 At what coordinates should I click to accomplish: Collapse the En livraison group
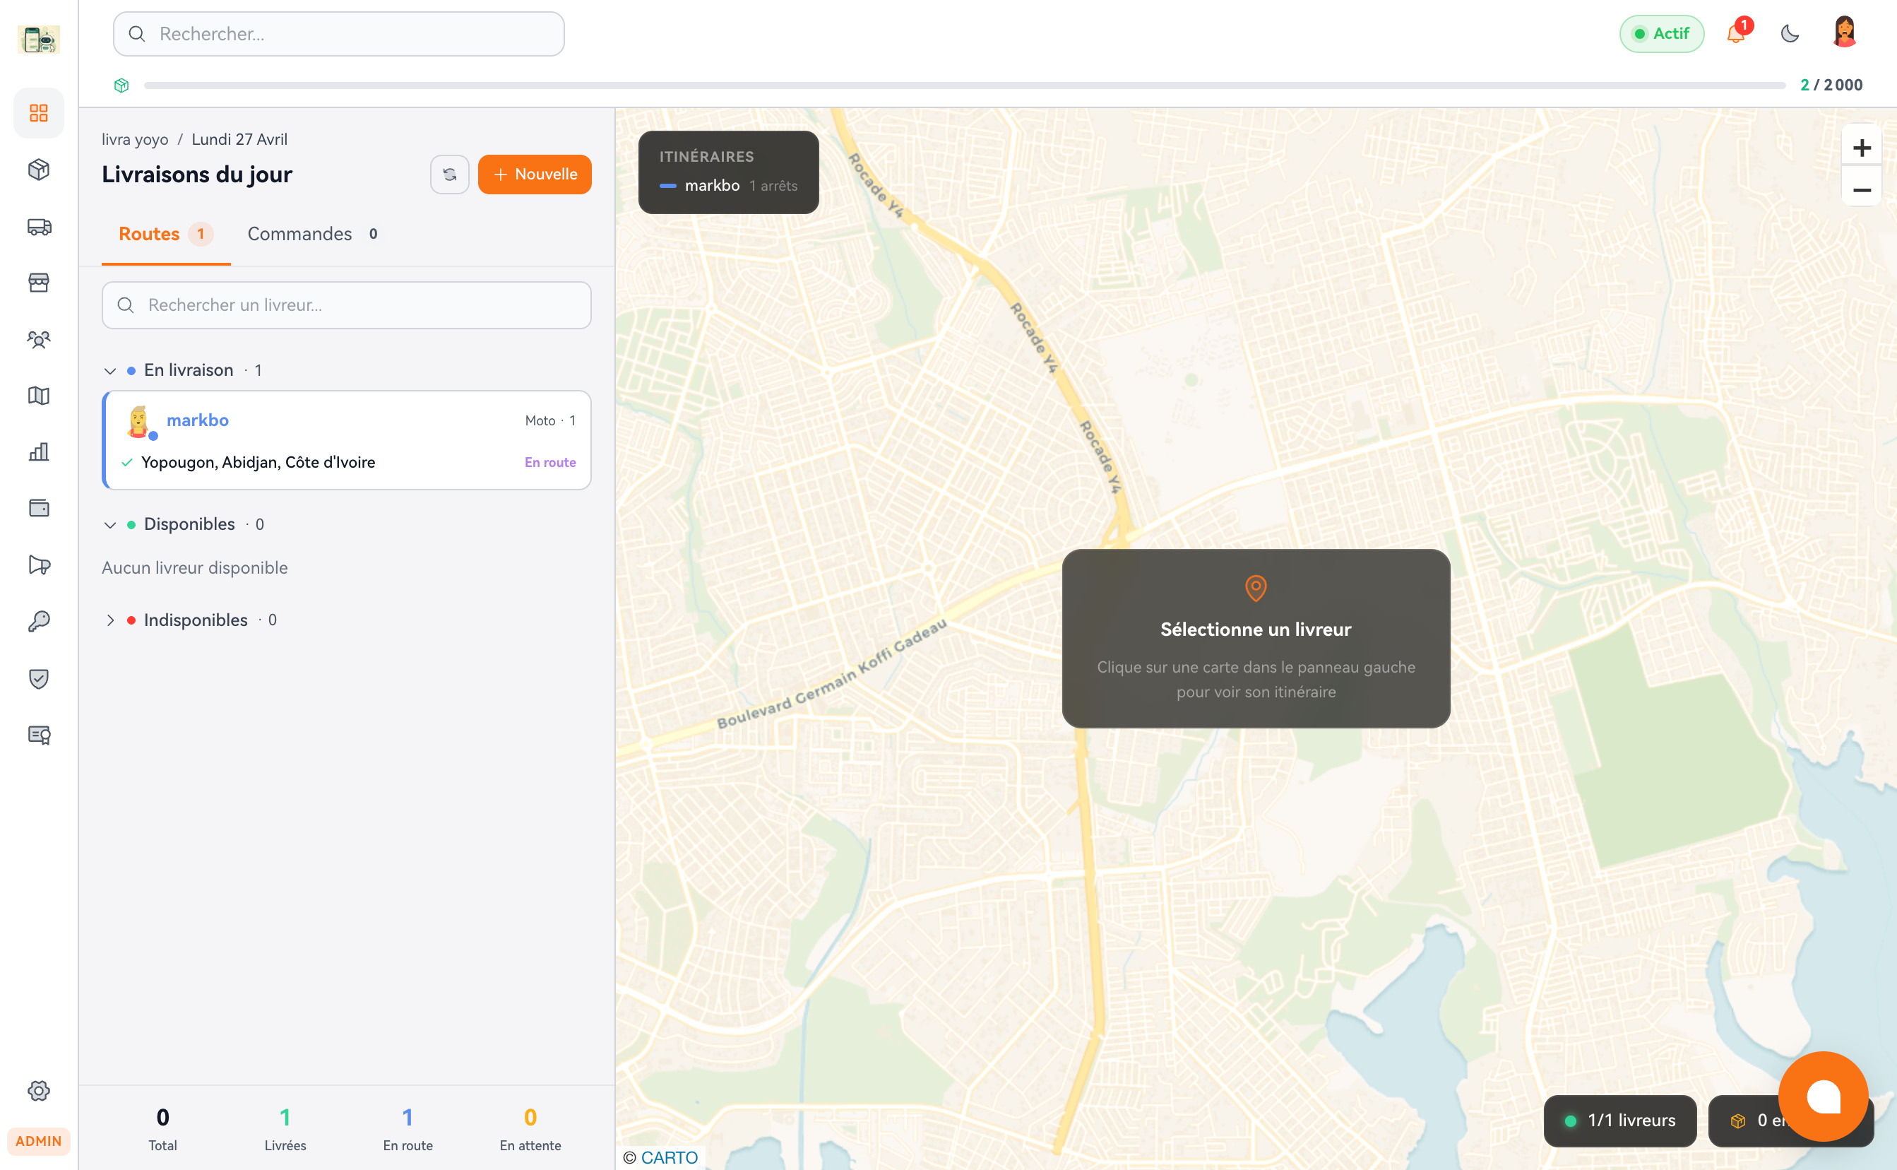click(x=109, y=371)
